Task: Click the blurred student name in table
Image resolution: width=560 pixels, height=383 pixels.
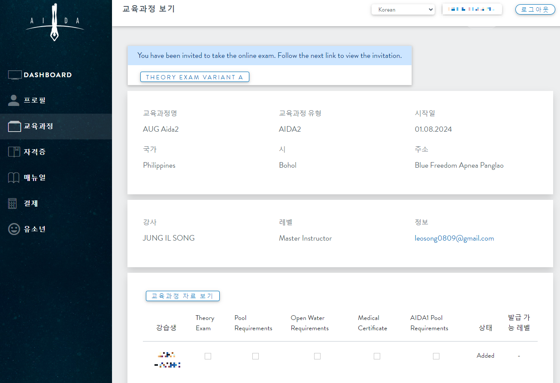Action: click(167, 360)
